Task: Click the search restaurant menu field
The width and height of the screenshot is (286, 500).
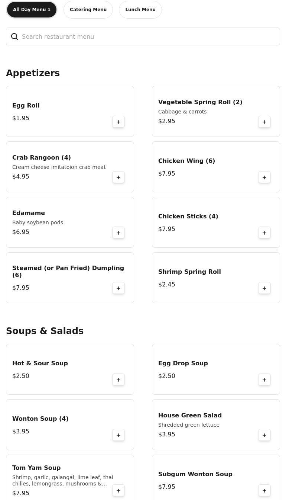Action: (149, 36)
